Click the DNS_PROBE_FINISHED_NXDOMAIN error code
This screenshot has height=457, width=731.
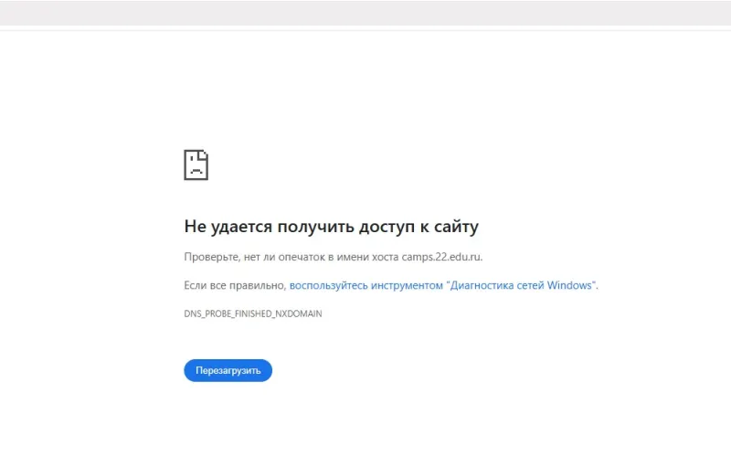(x=253, y=314)
